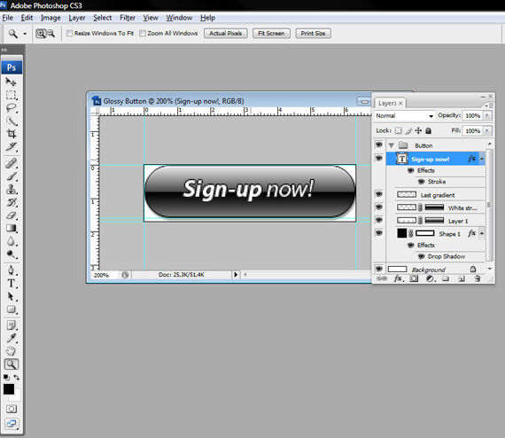Select the Crop tool
The width and height of the screenshot is (505, 438).
pos(12,133)
